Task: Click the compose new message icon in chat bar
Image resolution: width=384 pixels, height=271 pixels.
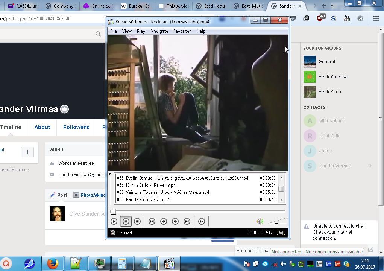Action: (370, 250)
